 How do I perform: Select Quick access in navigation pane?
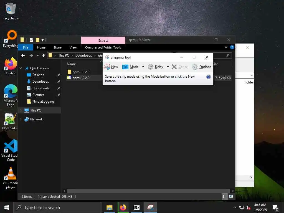coord(39,68)
